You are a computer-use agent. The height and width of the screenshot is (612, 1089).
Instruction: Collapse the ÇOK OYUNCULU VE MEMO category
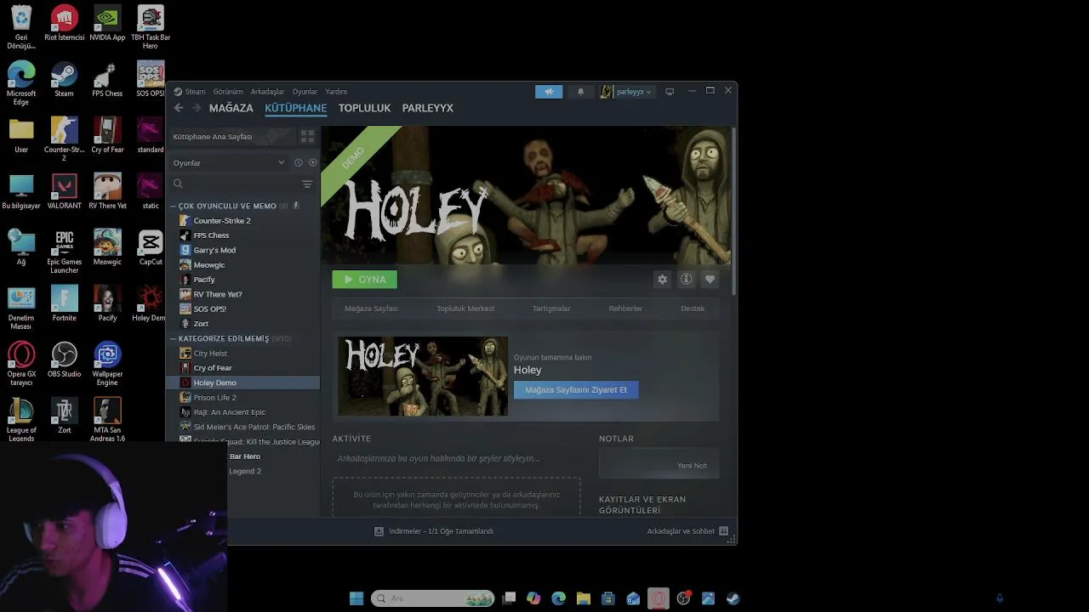pos(227,206)
